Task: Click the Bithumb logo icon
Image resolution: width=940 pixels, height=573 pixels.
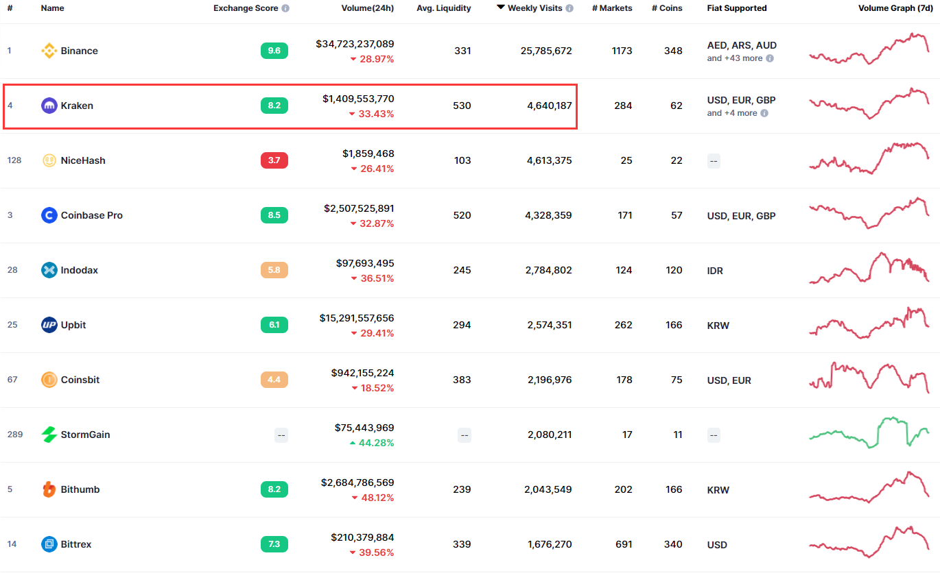Action: point(49,489)
